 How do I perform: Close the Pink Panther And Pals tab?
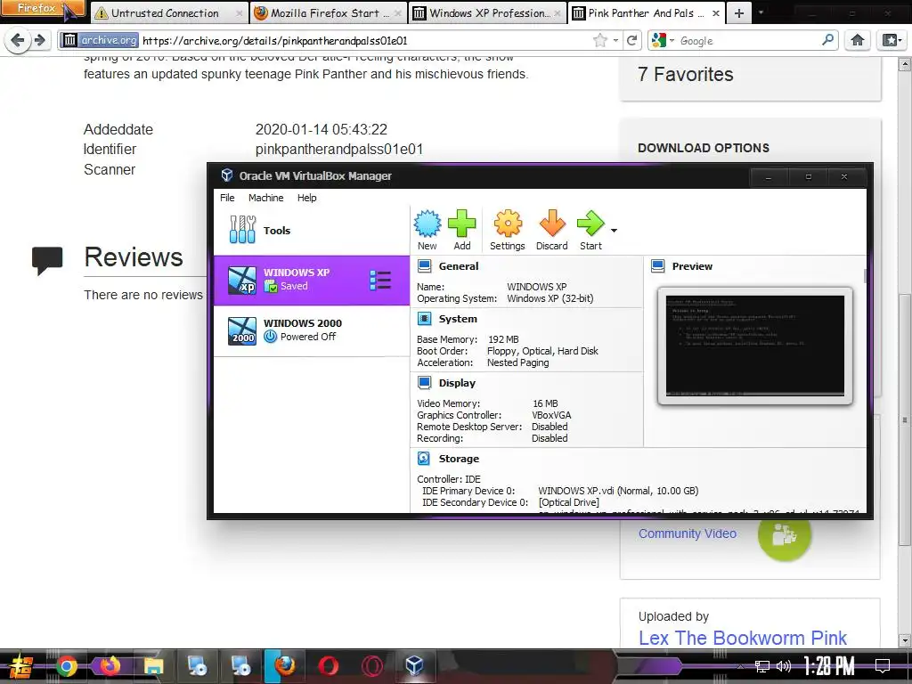(716, 12)
